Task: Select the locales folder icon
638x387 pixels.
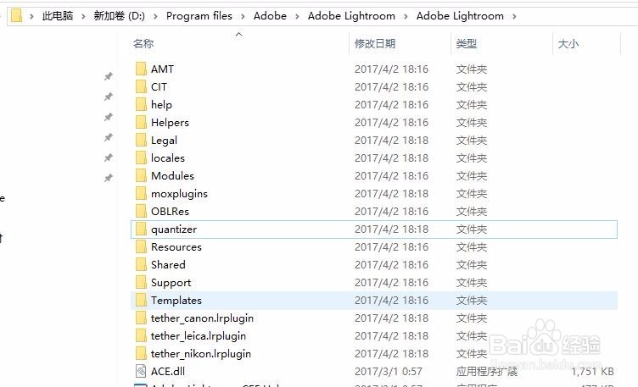Action: coord(141,158)
